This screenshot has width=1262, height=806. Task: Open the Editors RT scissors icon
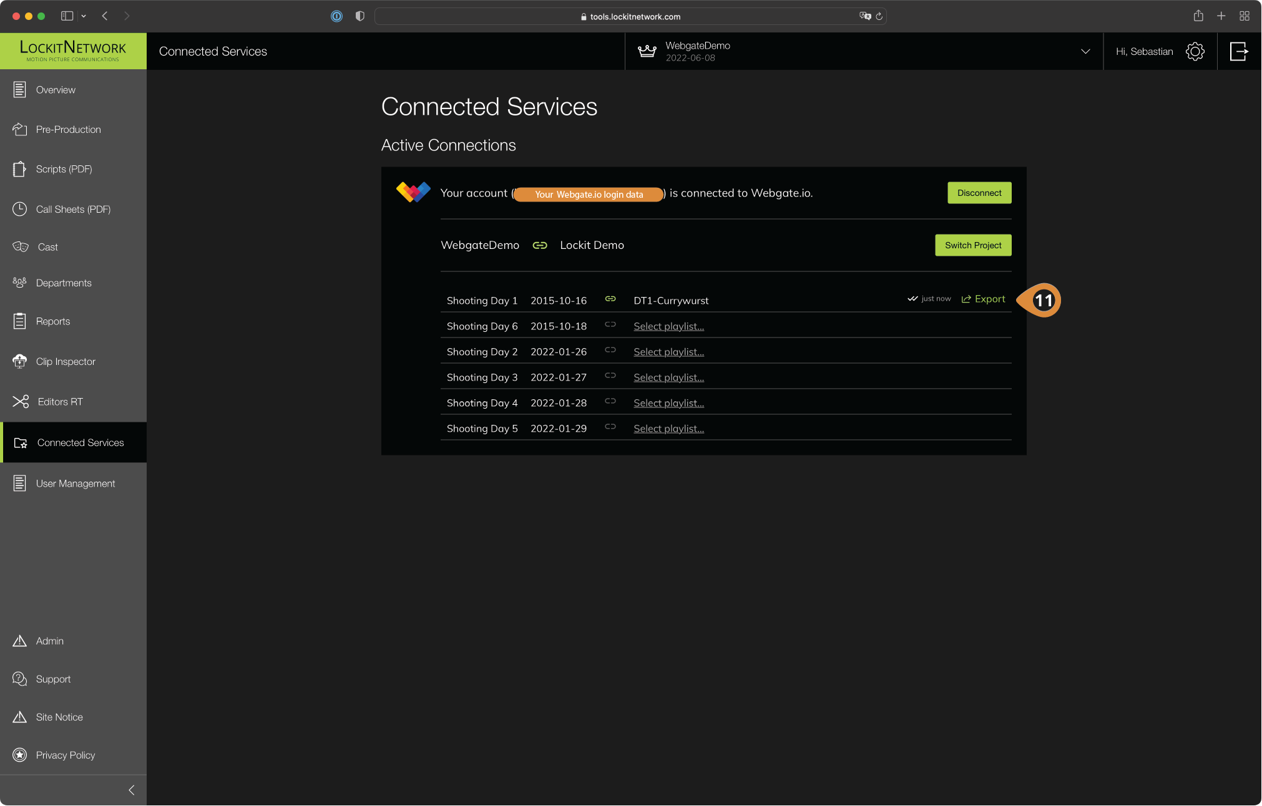(x=21, y=401)
